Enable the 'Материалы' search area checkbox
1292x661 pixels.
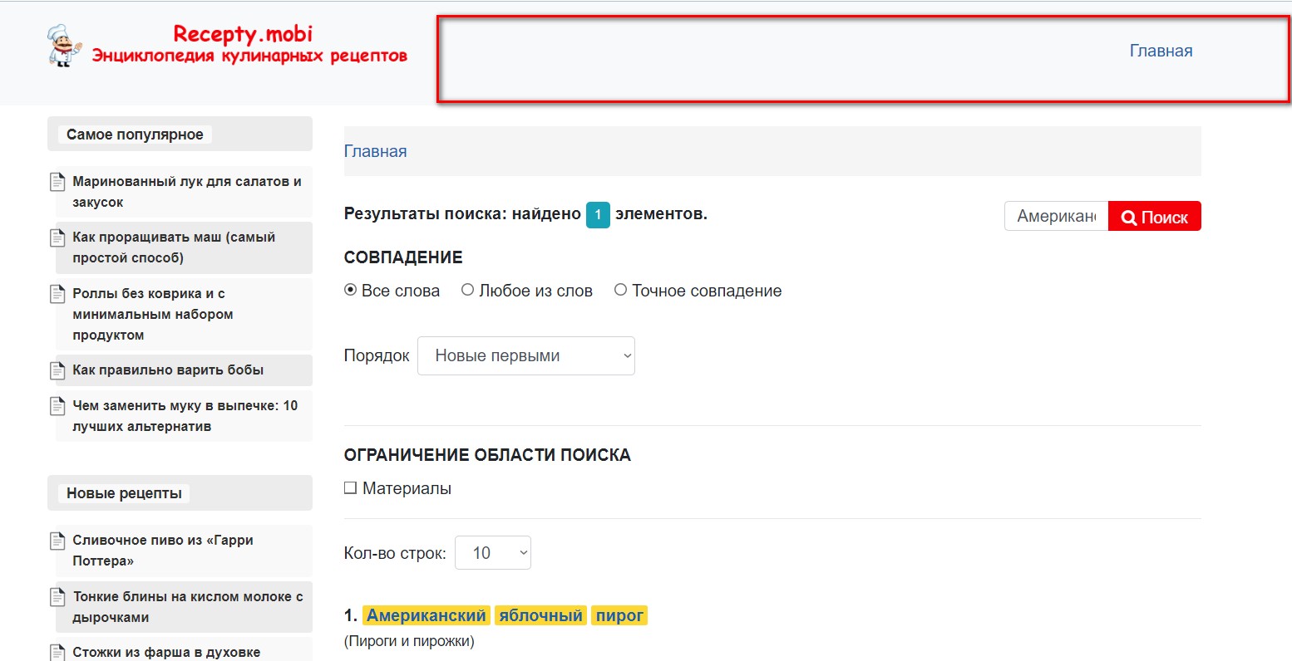pyautogui.click(x=351, y=488)
